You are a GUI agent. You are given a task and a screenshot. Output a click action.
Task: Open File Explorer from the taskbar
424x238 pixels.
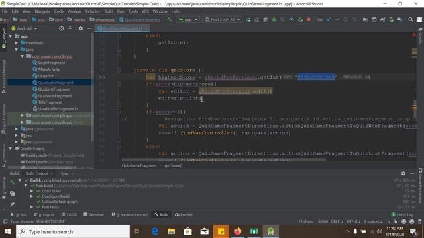[x=172, y=231]
